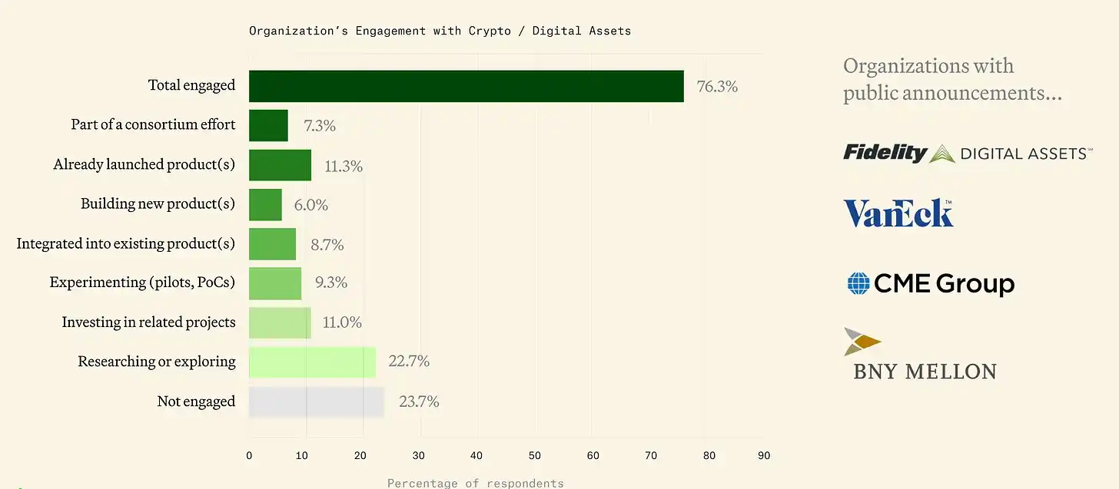Screen dimensions: 1119x489
Task: Click the 76.3% value label
Action: (x=717, y=87)
